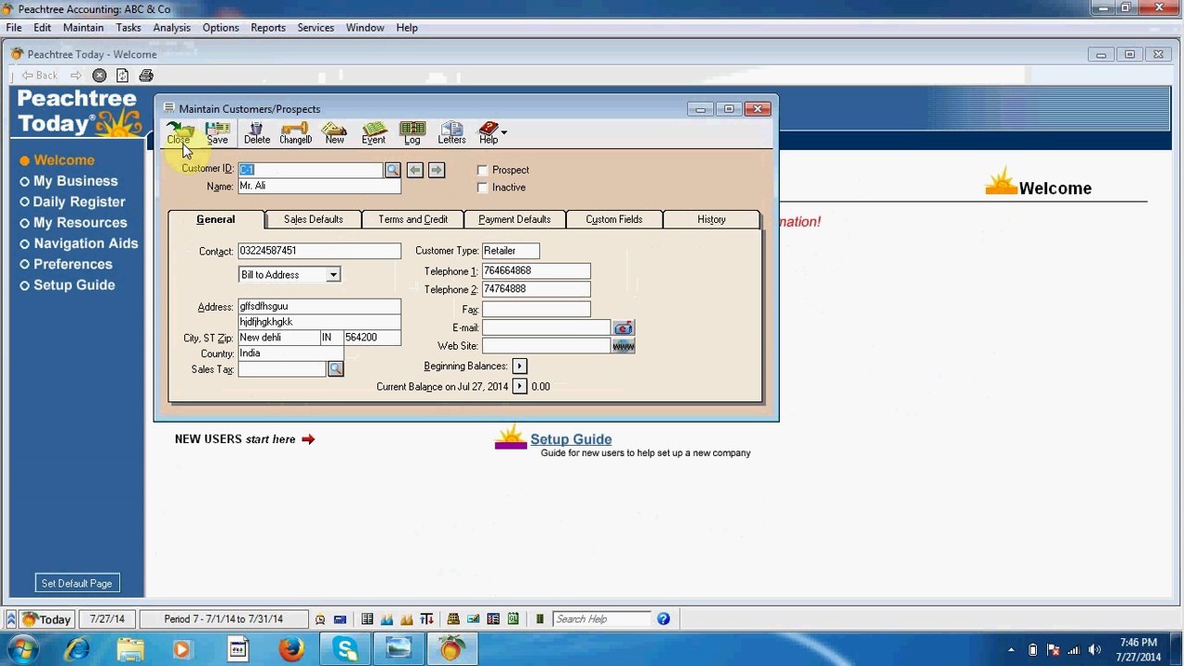Open the Log toolbar button
This screenshot has width=1184, height=666.
[x=413, y=133]
